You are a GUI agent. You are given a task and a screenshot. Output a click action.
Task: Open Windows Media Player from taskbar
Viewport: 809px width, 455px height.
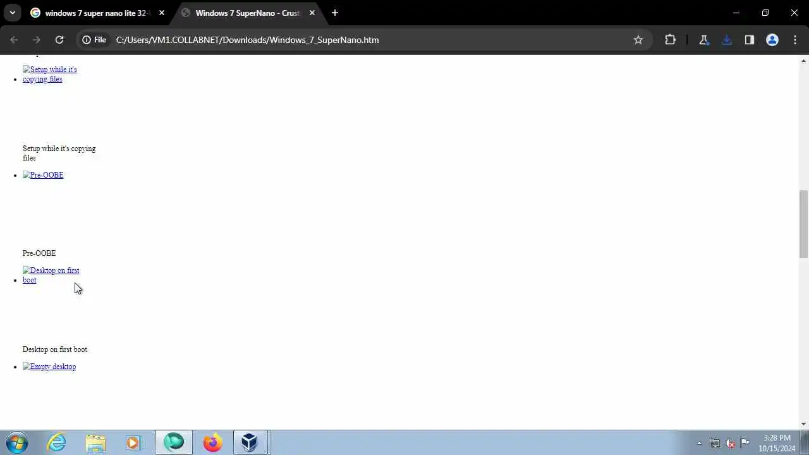133,442
